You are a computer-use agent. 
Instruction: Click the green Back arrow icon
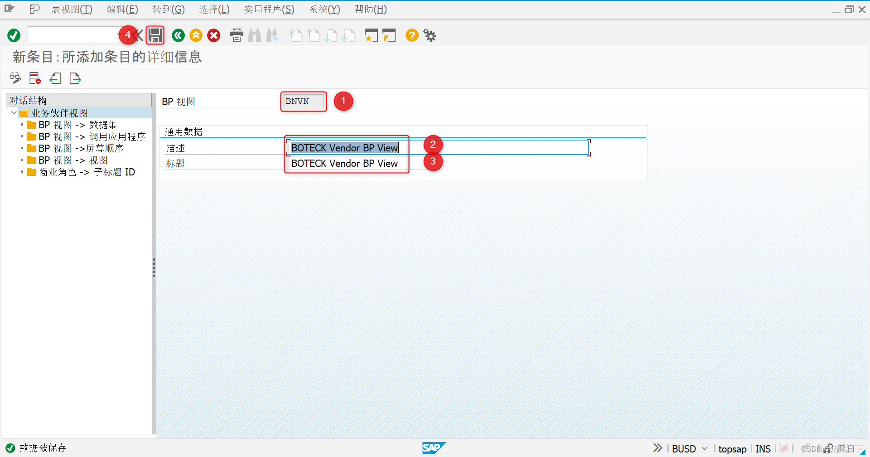[178, 35]
